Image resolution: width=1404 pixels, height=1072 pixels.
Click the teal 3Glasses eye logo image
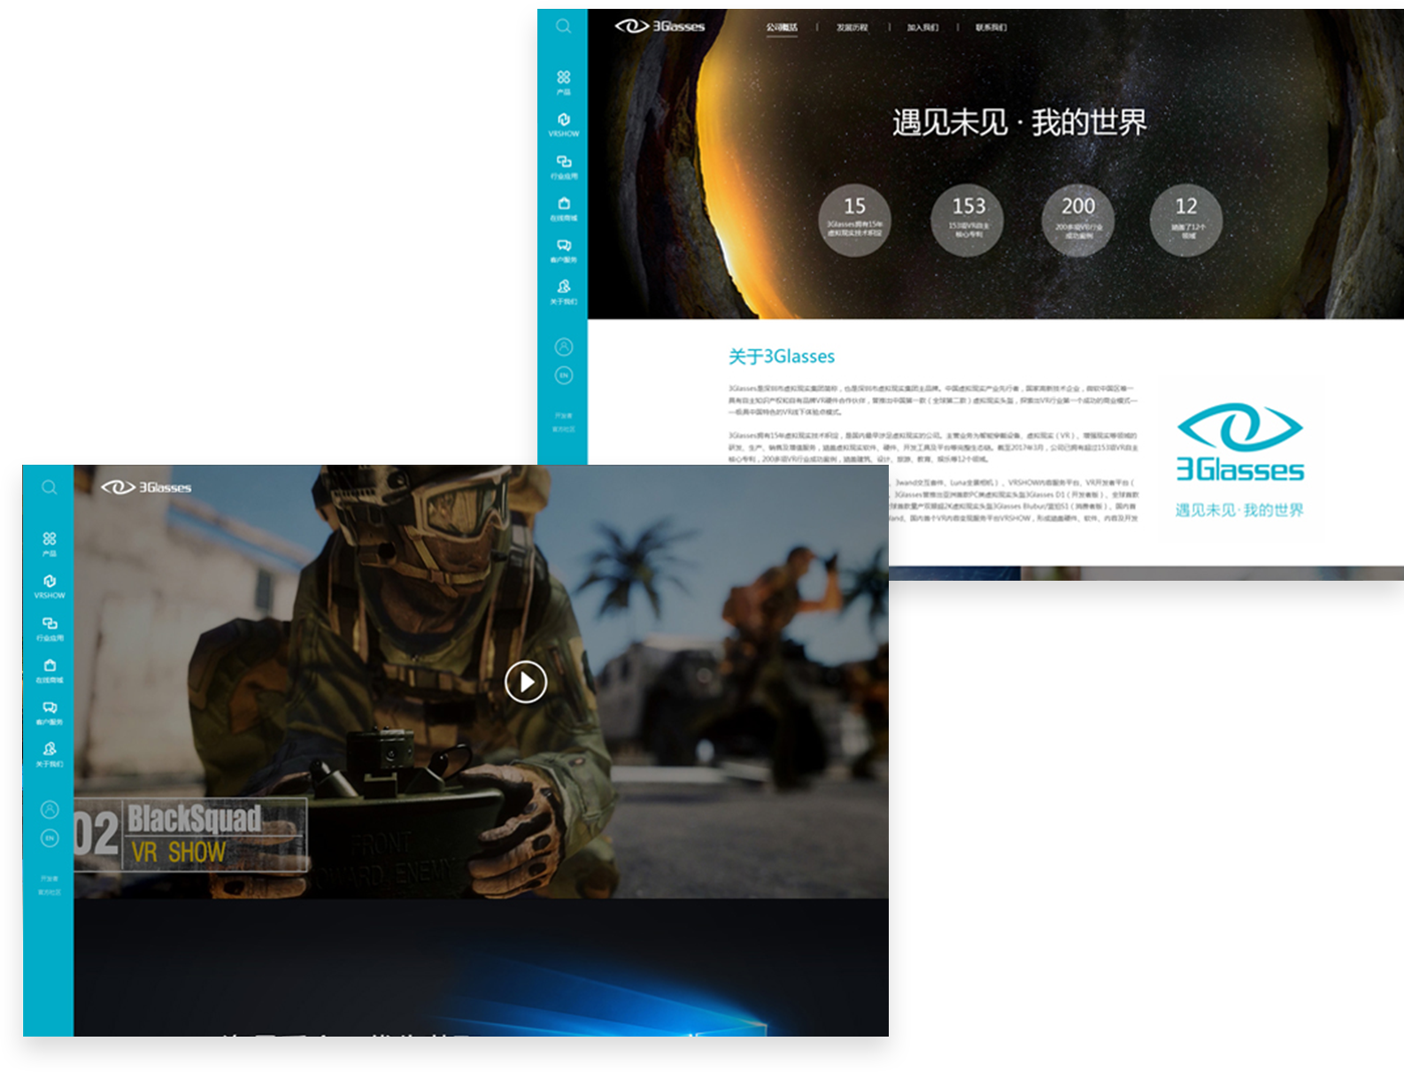pos(1240,442)
